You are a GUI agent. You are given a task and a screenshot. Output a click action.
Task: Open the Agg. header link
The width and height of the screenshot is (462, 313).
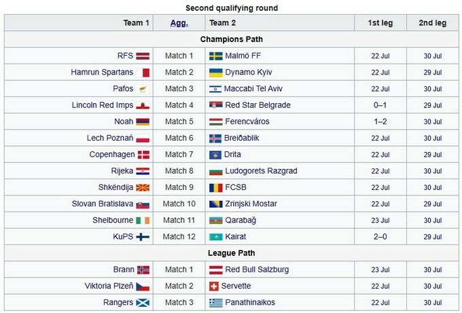(179, 22)
